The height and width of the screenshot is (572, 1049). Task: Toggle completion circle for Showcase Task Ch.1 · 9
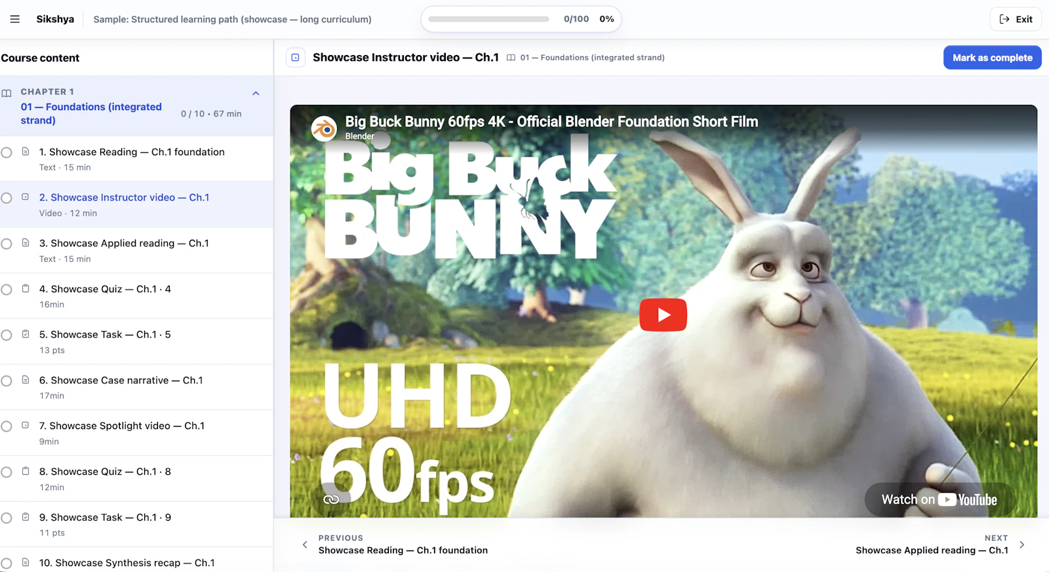[x=7, y=518]
